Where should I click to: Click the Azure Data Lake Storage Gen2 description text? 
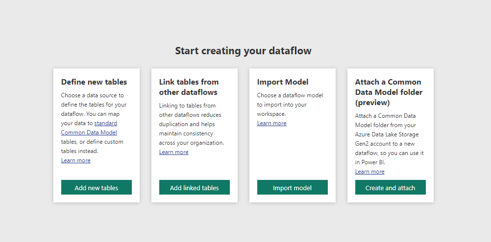coord(389,139)
